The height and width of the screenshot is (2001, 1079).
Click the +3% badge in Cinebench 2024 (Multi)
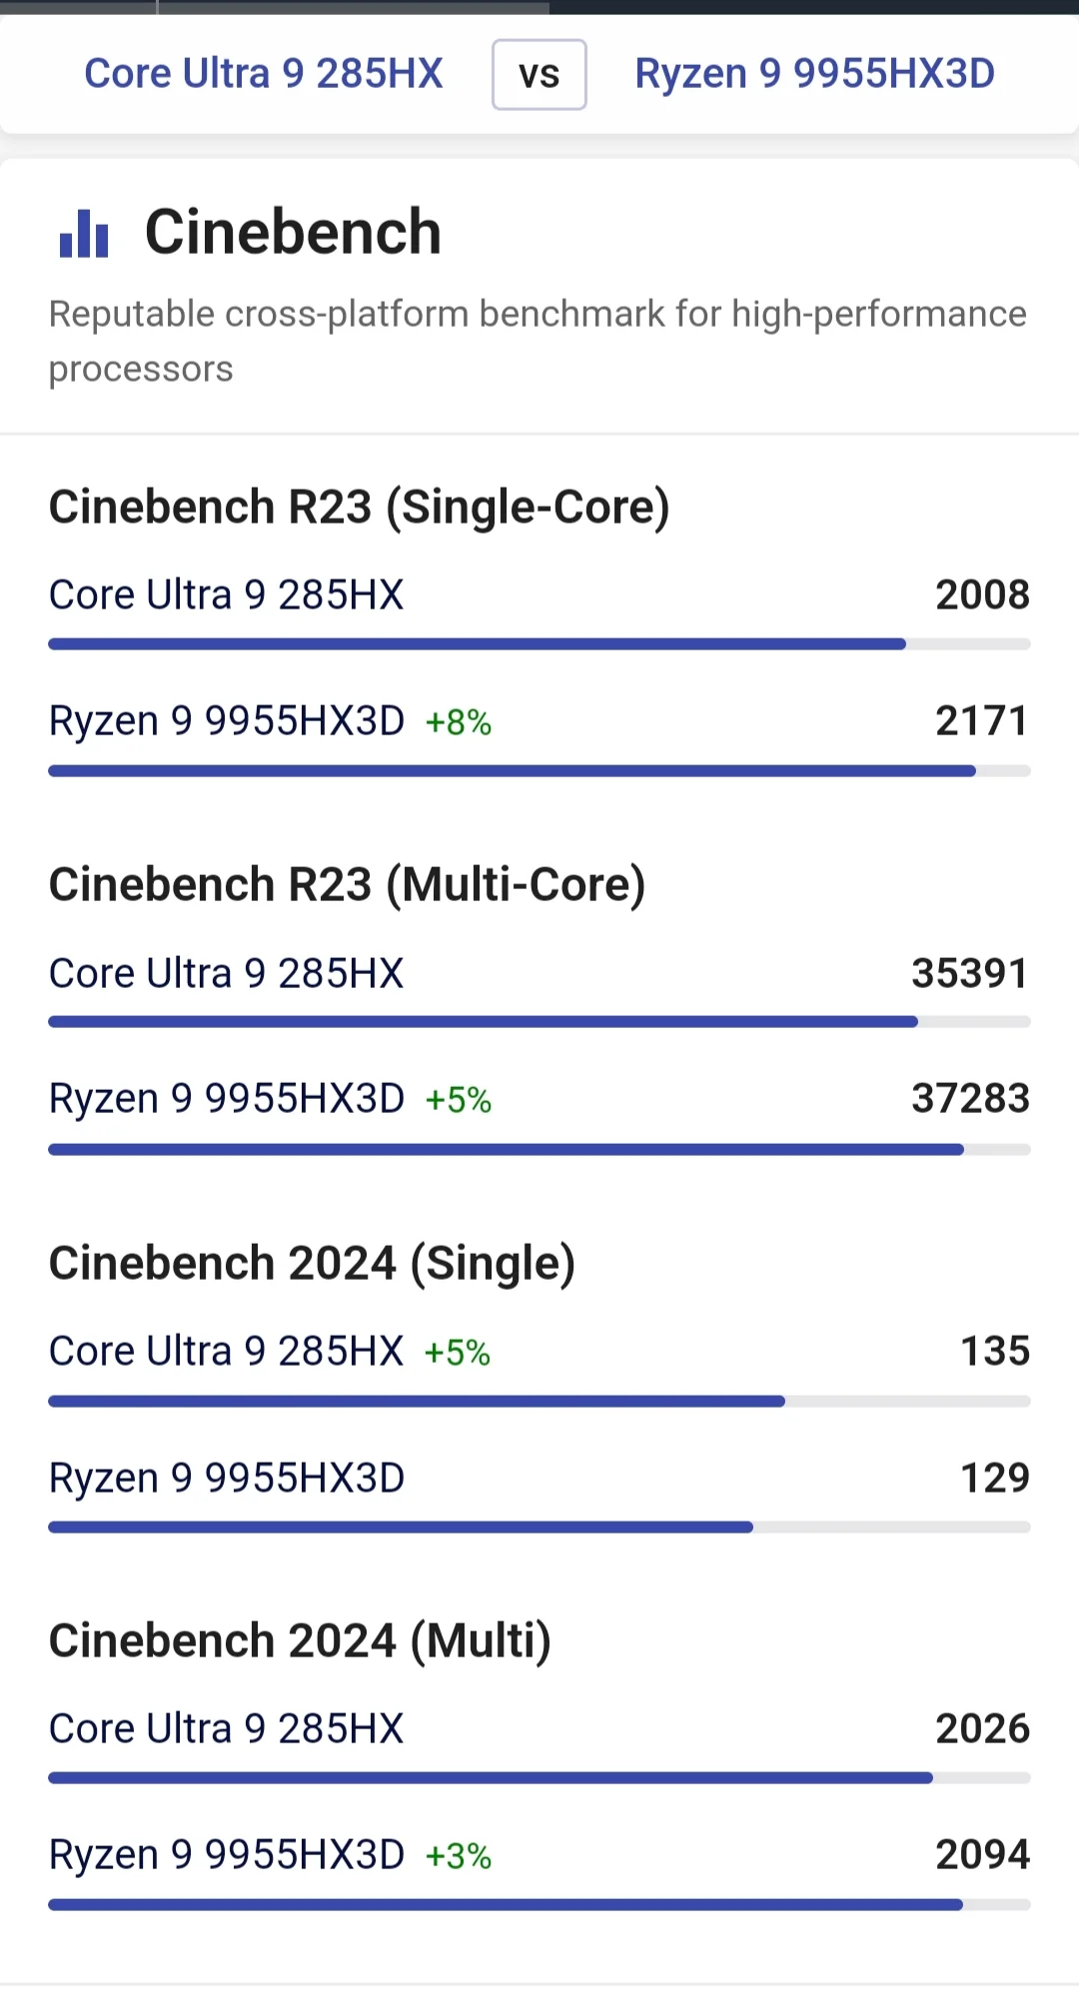tap(459, 1856)
